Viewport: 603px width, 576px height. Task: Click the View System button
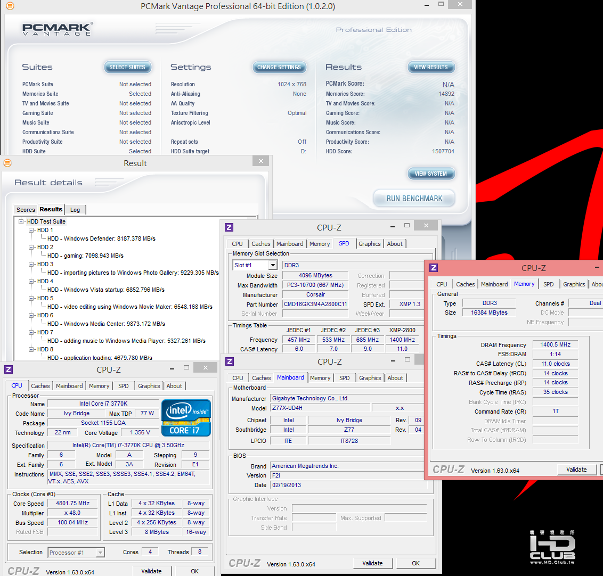pos(431,174)
